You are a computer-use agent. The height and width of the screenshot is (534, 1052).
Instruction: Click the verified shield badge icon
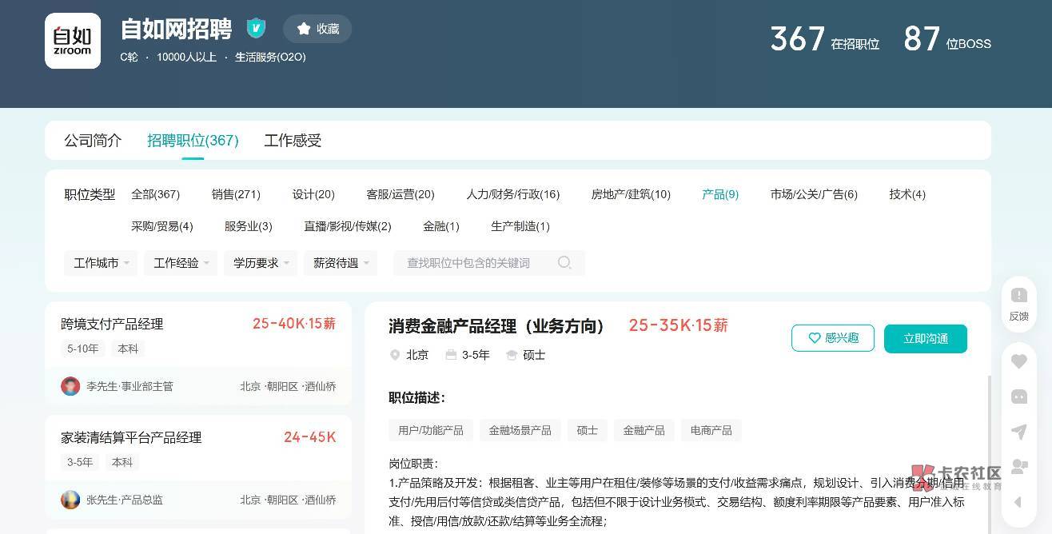point(256,29)
